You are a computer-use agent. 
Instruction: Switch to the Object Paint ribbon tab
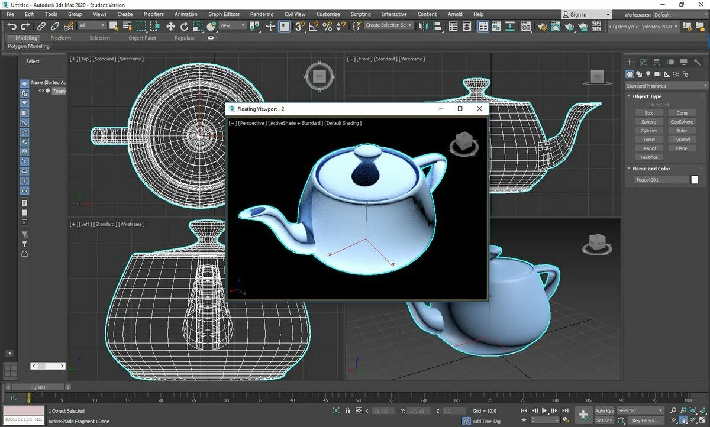tap(143, 38)
